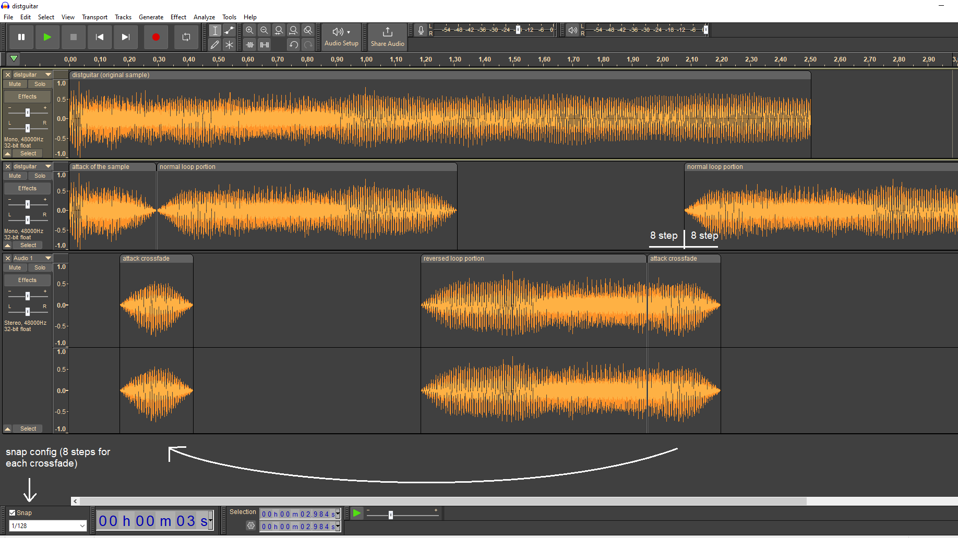Mute the distguitar original sample track
The height and width of the screenshot is (538, 958).
[15, 84]
